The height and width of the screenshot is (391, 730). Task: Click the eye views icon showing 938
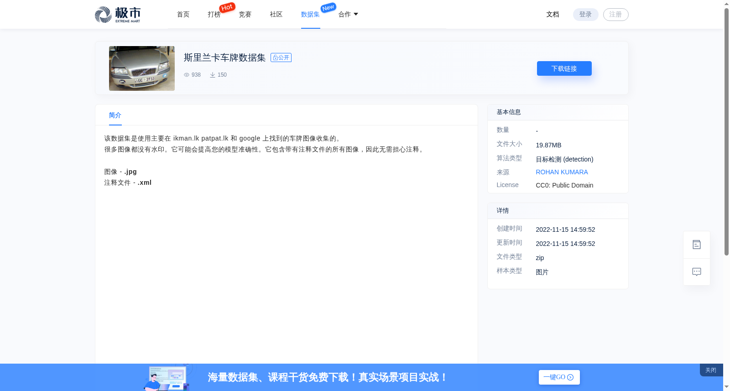point(186,75)
